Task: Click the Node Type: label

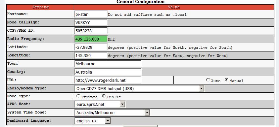Action: [x=19, y=96]
